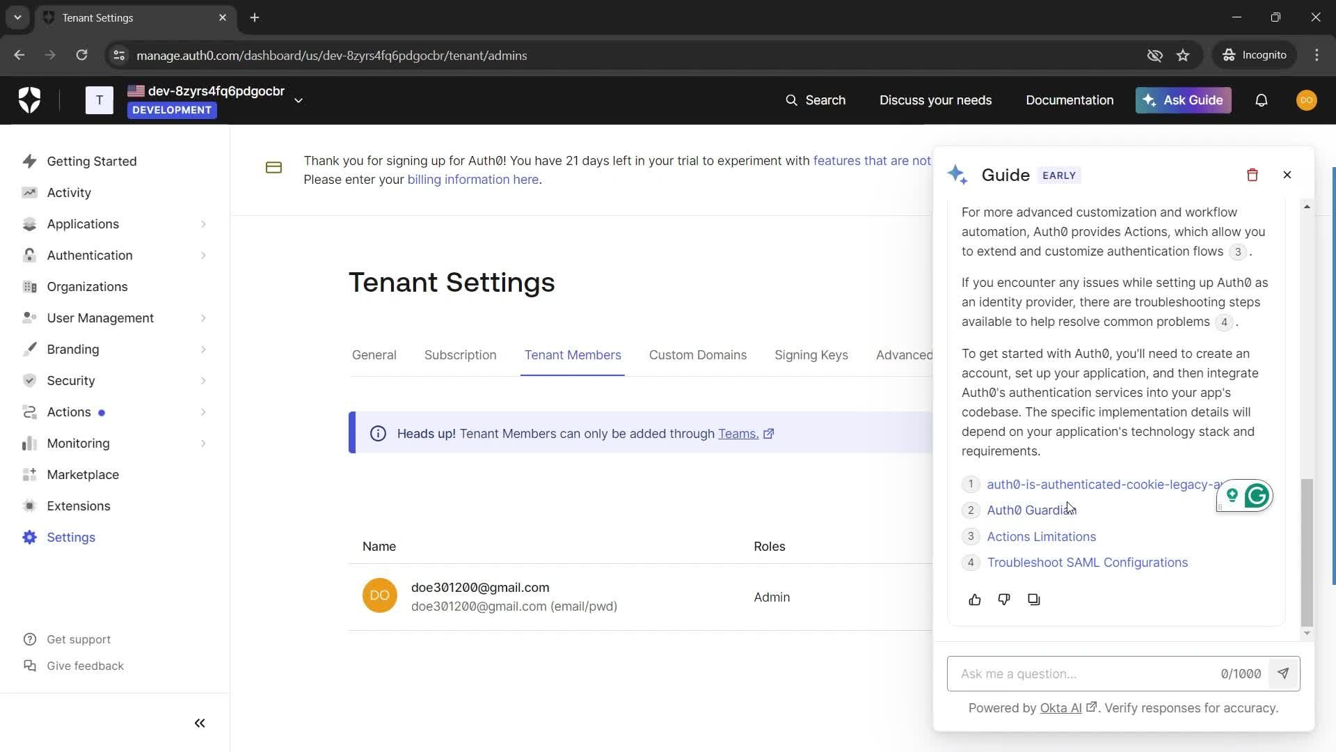
Task: Open Chrome three-dot menu
Action: (x=1317, y=55)
